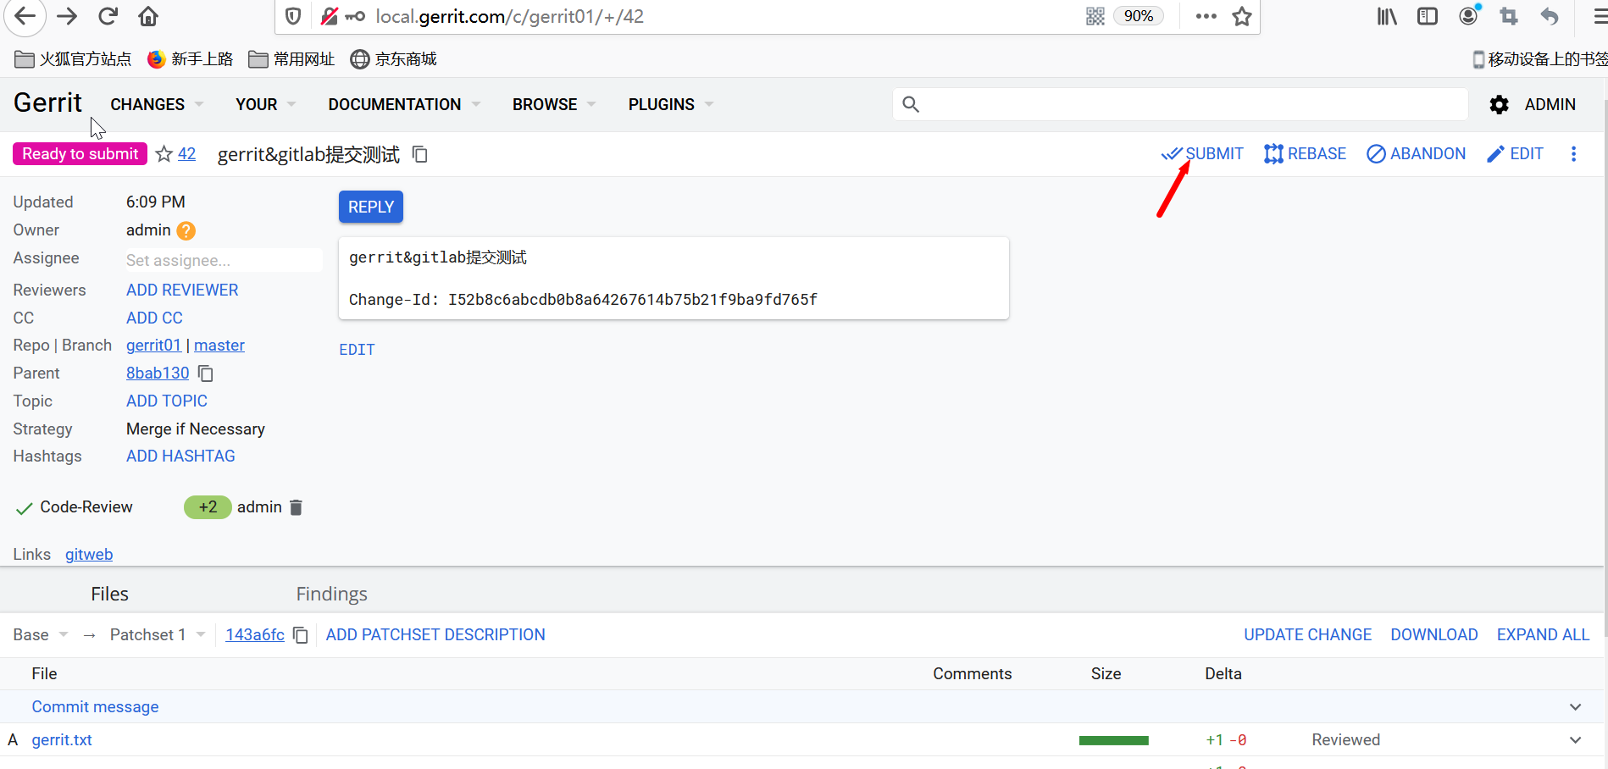Open the BROWSE dropdown
This screenshot has width=1608, height=769.
pos(554,104)
